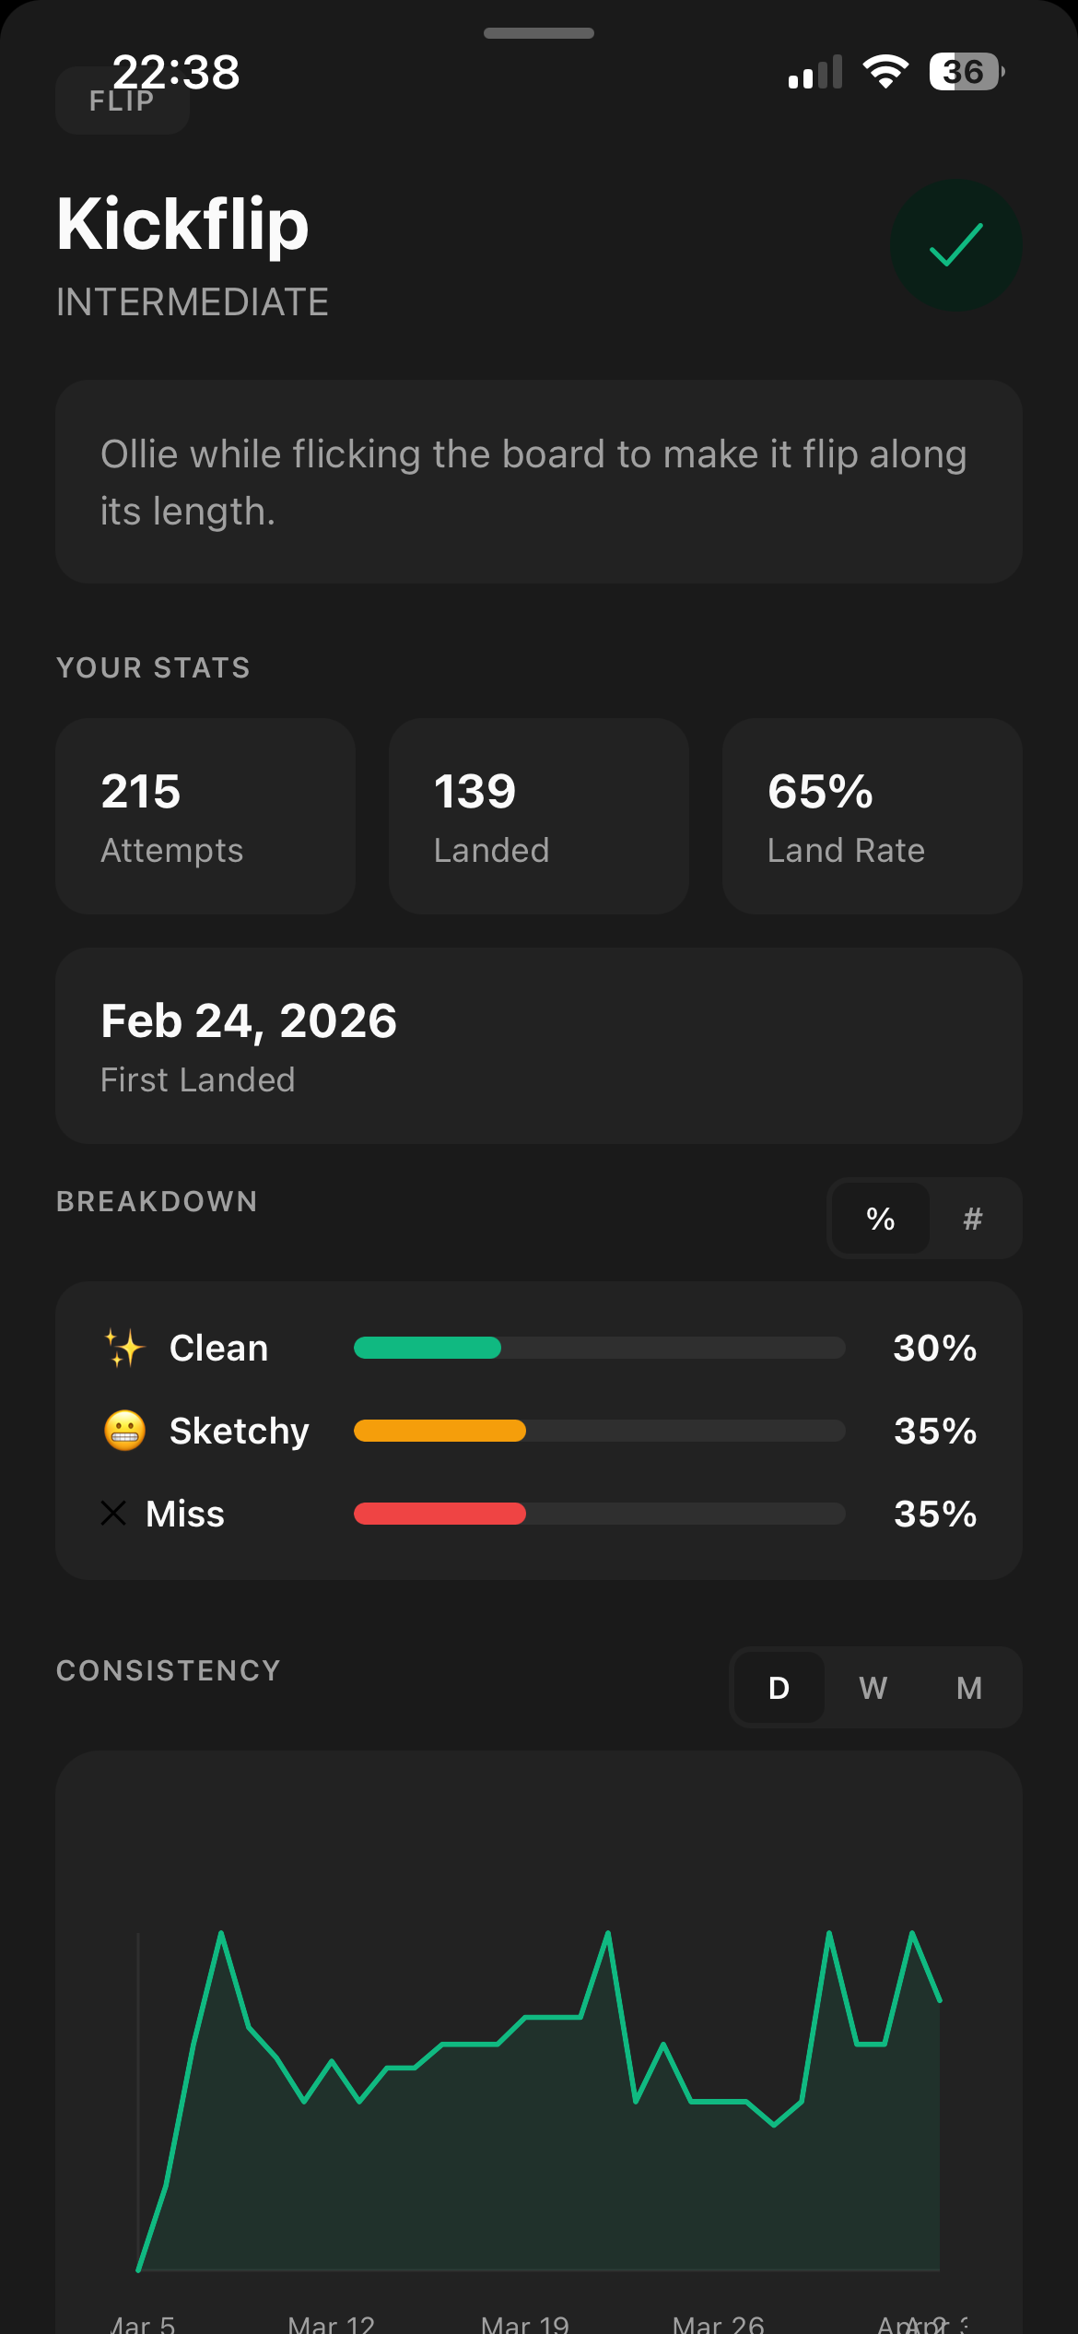
Task: Click the Clean progress bar
Action: coord(598,1348)
